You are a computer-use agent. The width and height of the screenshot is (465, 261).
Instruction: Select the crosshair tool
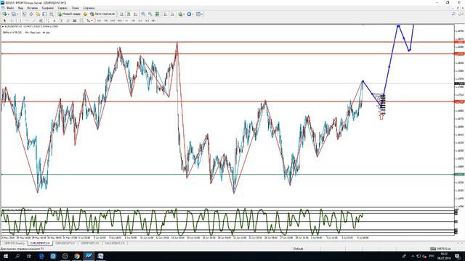pos(12,21)
